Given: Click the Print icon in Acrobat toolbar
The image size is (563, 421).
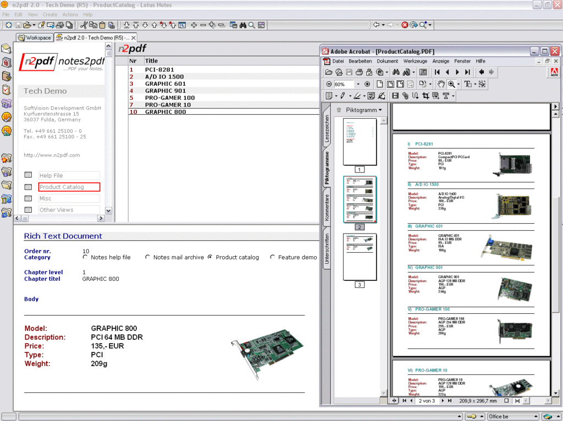Looking at the screenshot, I should click(x=359, y=72).
